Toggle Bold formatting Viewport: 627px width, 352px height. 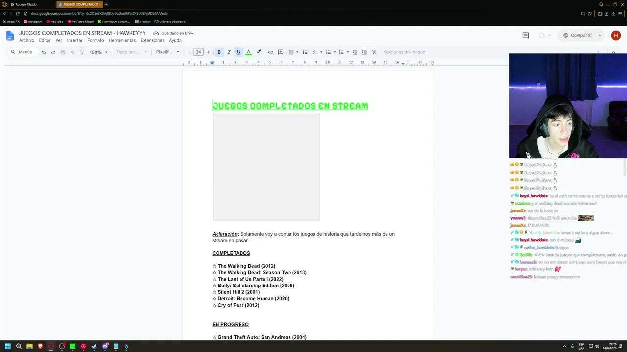pos(219,52)
